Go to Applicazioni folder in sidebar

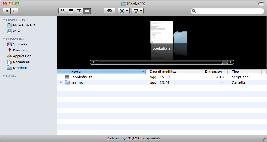click(22, 56)
